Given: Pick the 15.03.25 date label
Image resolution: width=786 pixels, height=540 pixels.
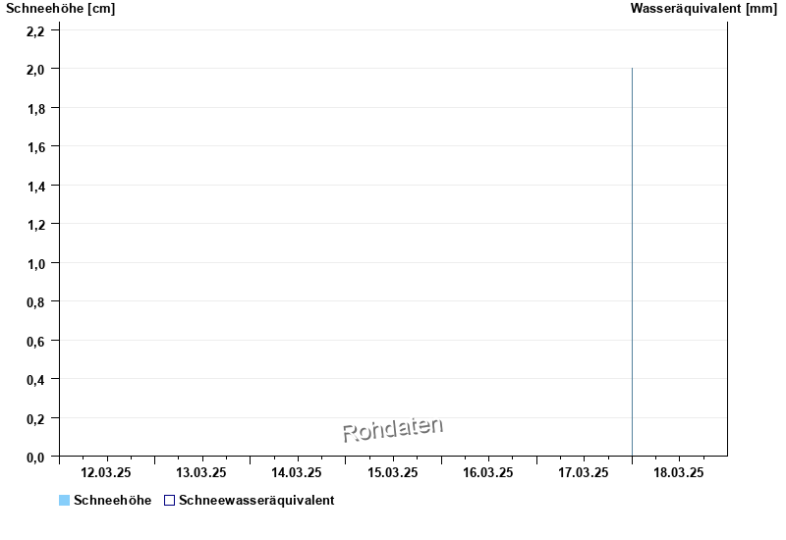Looking at the screenshot, I should pyautogui.click(x=393, y=473).
